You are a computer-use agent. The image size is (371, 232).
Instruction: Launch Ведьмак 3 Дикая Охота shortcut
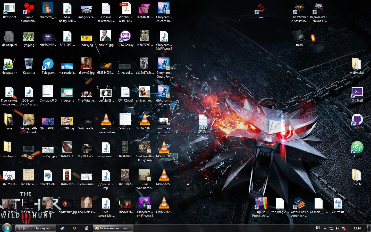318,12
